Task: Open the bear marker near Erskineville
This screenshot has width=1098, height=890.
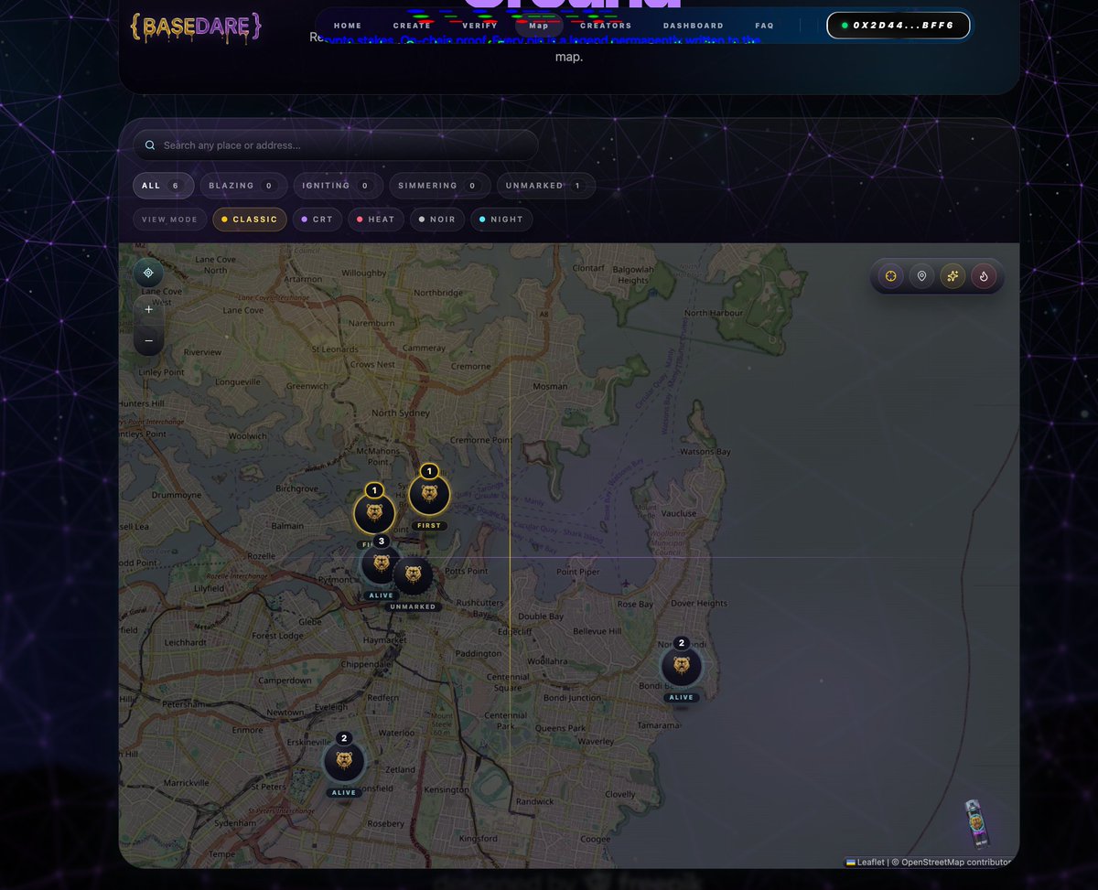Action: (x=344, y=761)
